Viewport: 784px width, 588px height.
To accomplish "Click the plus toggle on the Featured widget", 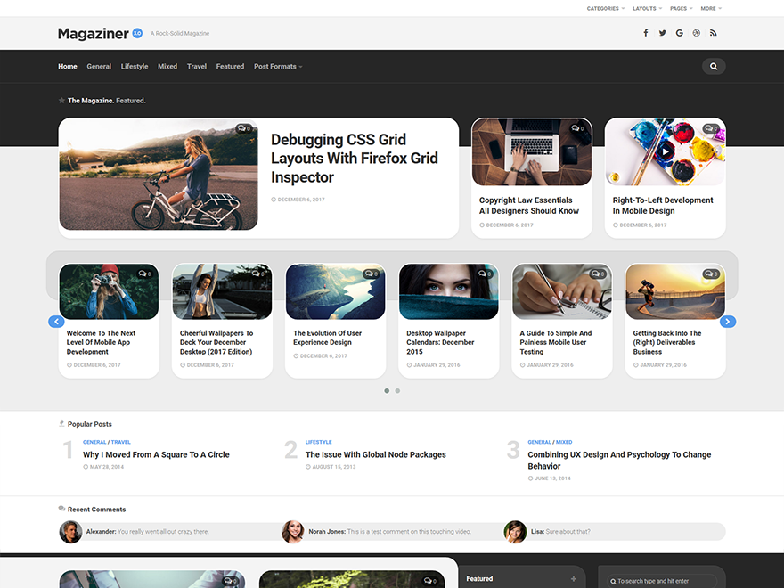I will (573, 578).
